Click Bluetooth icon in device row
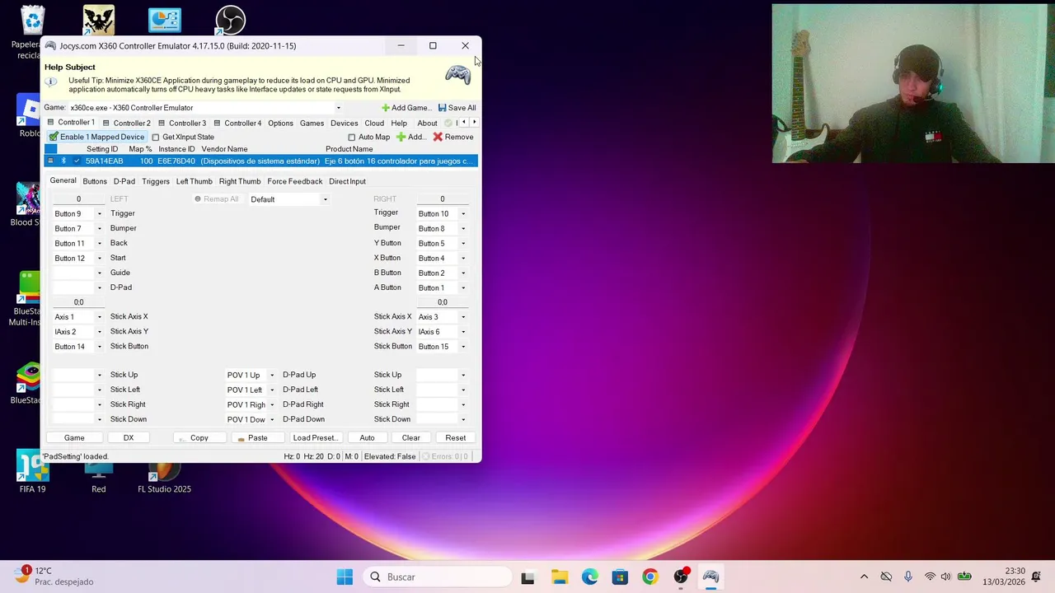Image resolution: width=1055 pixels, height=593 pixels. pos(63,161)
